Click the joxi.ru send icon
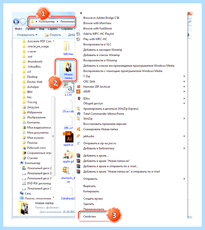 [78, 143]
